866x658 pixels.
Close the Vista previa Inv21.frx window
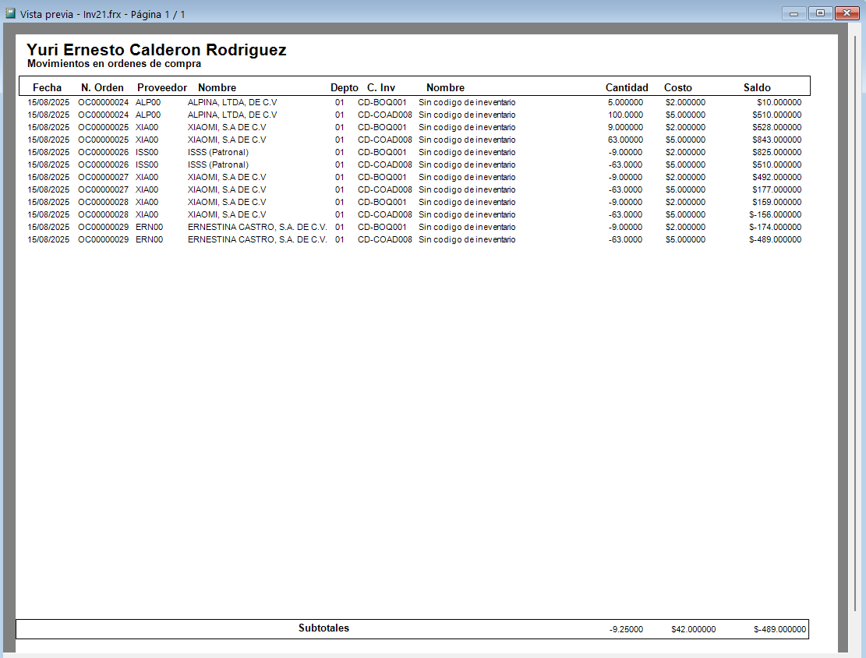(x=847, y=13)
